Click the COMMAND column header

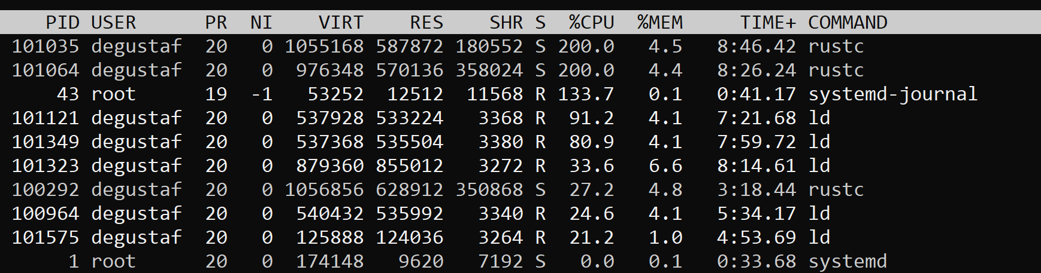848,23
